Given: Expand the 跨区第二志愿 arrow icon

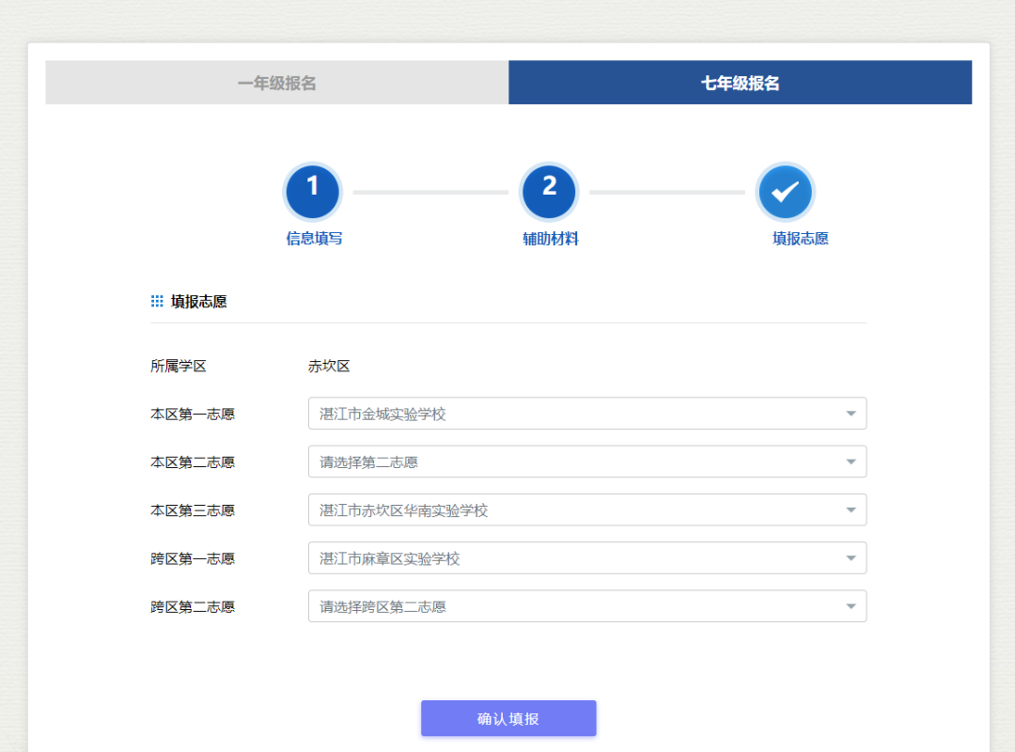Looking at the screenshot, I should pyautogui.click(x=851, y=606).
